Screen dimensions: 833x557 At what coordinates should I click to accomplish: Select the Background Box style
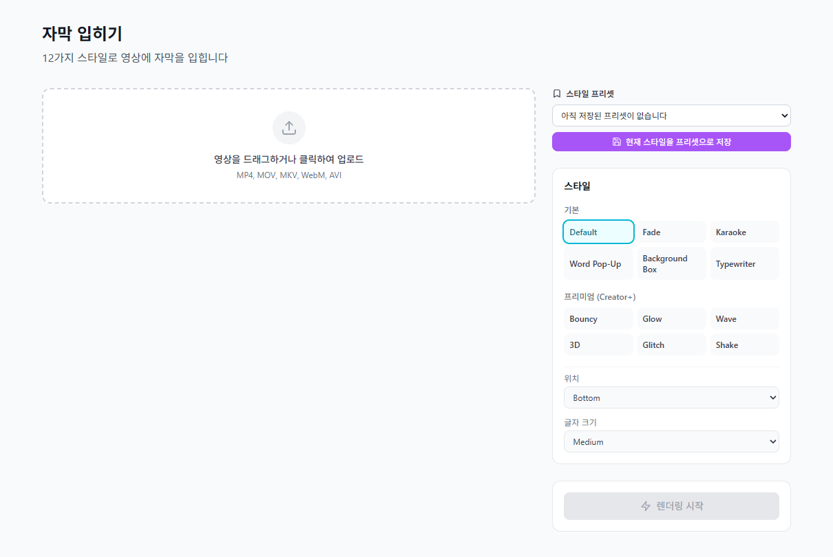pyautogui.click(x=671, y=263)
